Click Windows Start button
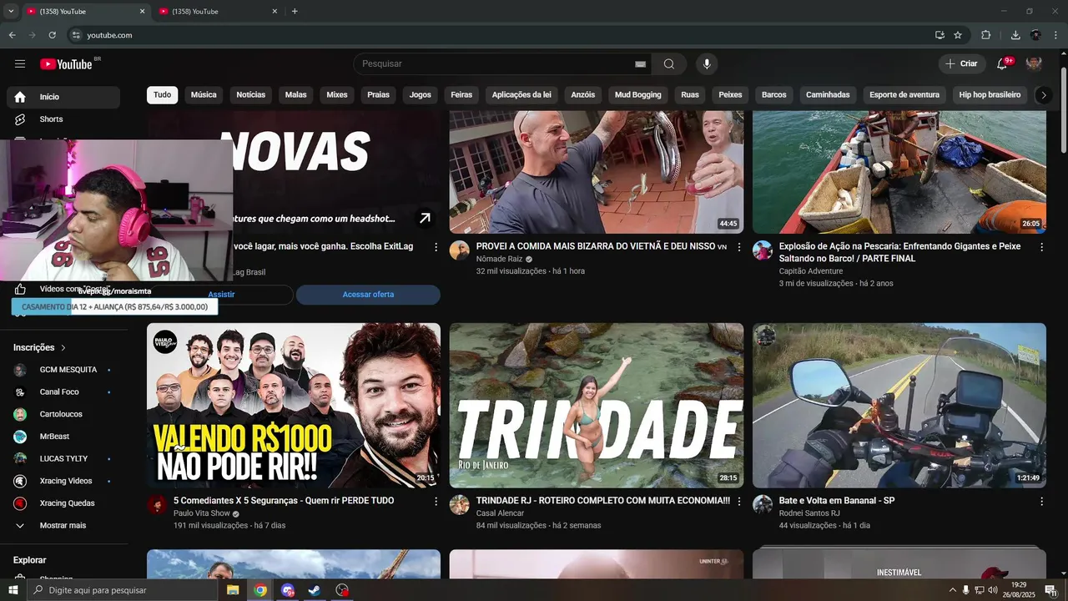This screenshot has height=601, width=1068. click(x=13, y=590)
